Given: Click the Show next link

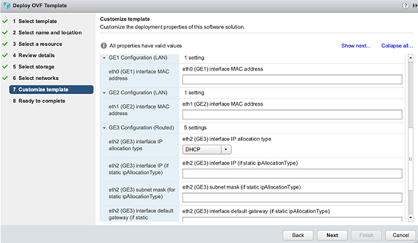Looking at the screenshot, I should 356,46.
